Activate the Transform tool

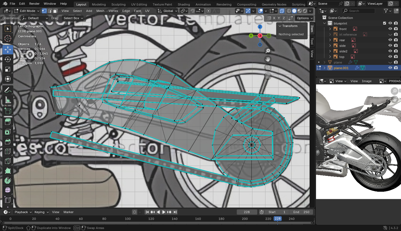pos(8,79)
